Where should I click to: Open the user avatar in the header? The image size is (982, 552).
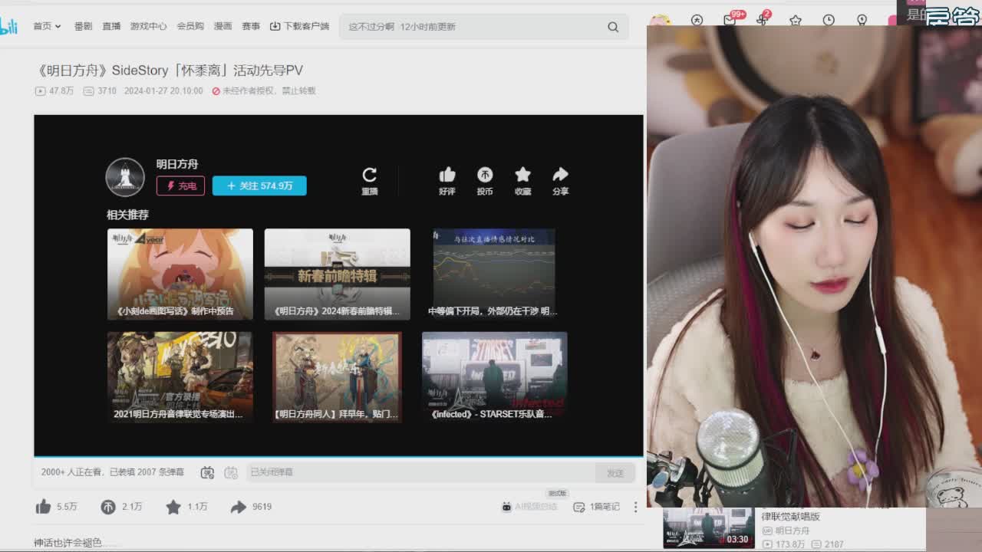coord(659,20)
